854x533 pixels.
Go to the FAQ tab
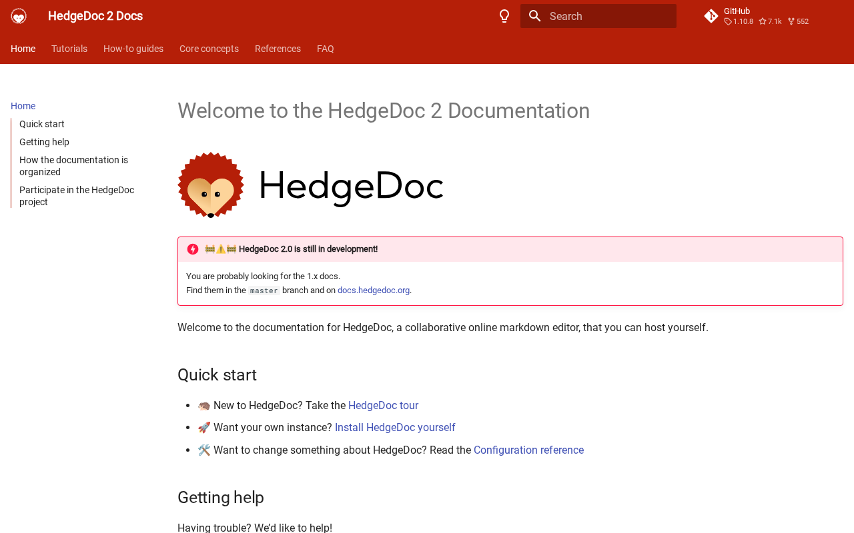[x=326, y=49]
